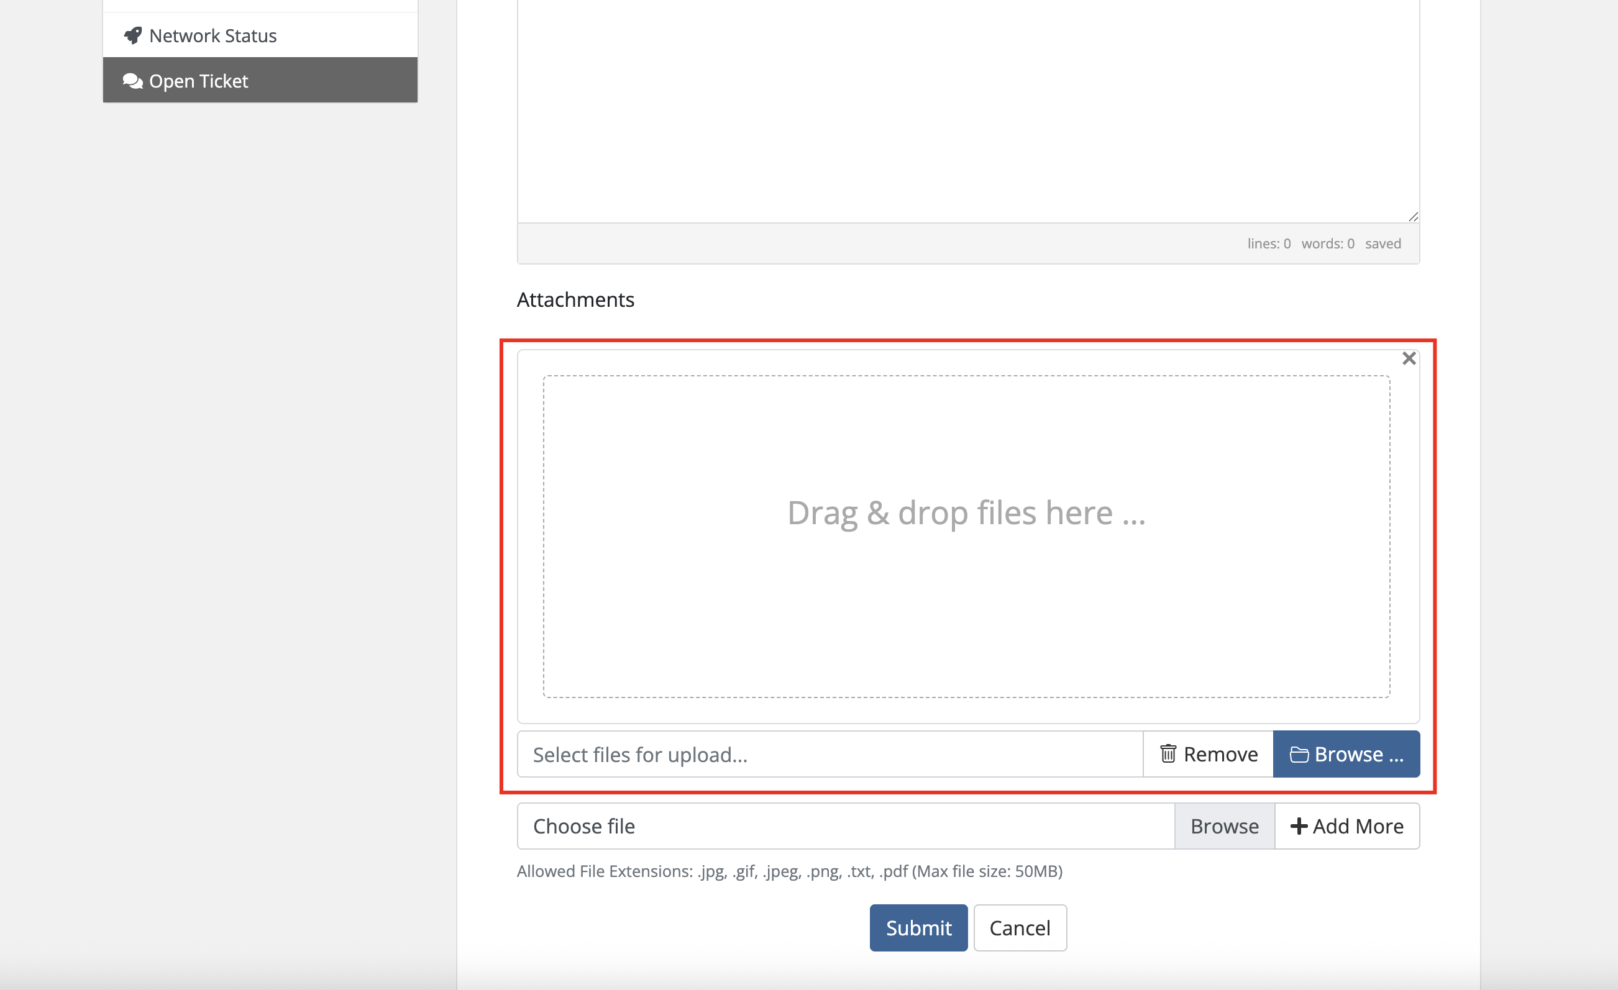This screenshot has height=990, width=1618.
Task: Select Open Ticket in sidebar
Action: tap(198, 81)
